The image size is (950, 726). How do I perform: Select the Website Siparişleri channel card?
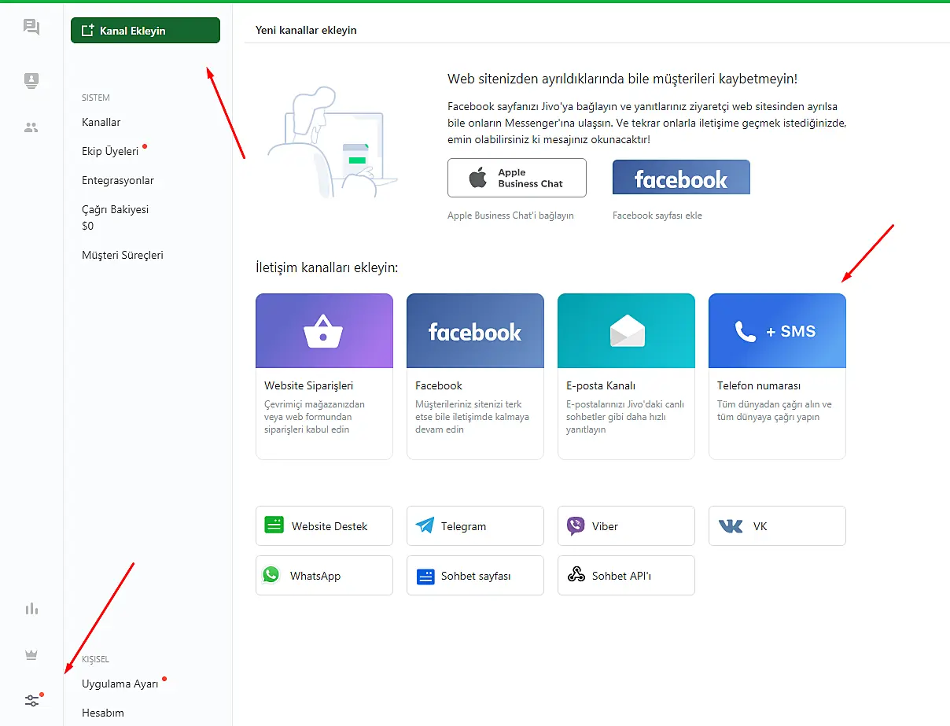[324, 376]
